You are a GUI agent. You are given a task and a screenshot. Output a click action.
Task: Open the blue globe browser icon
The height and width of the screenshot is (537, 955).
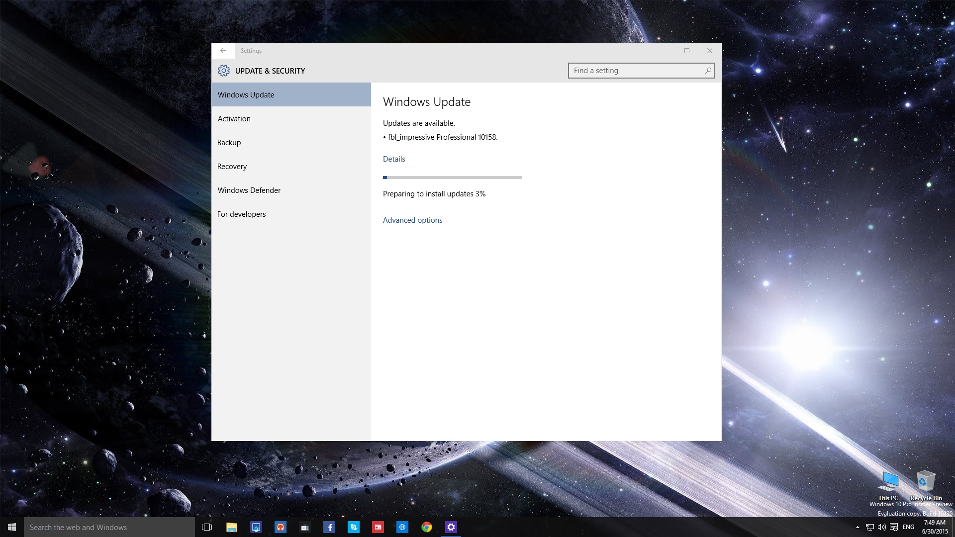tap(402, 527)
